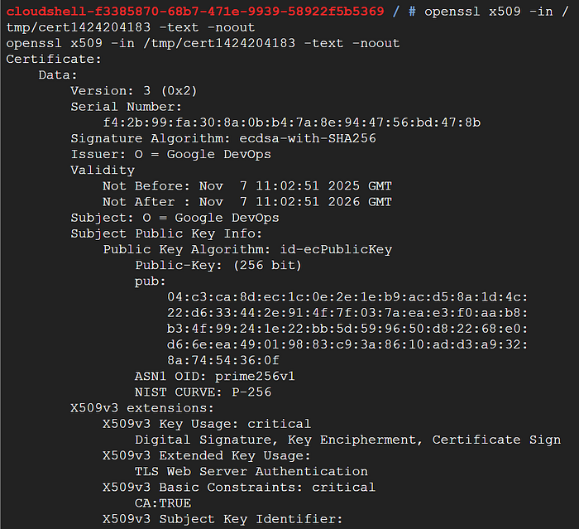Click the 'Public-Key: (256 bit)' text
Image resolution: width=579 pixels, height=529 pixels.
(218, 265)
